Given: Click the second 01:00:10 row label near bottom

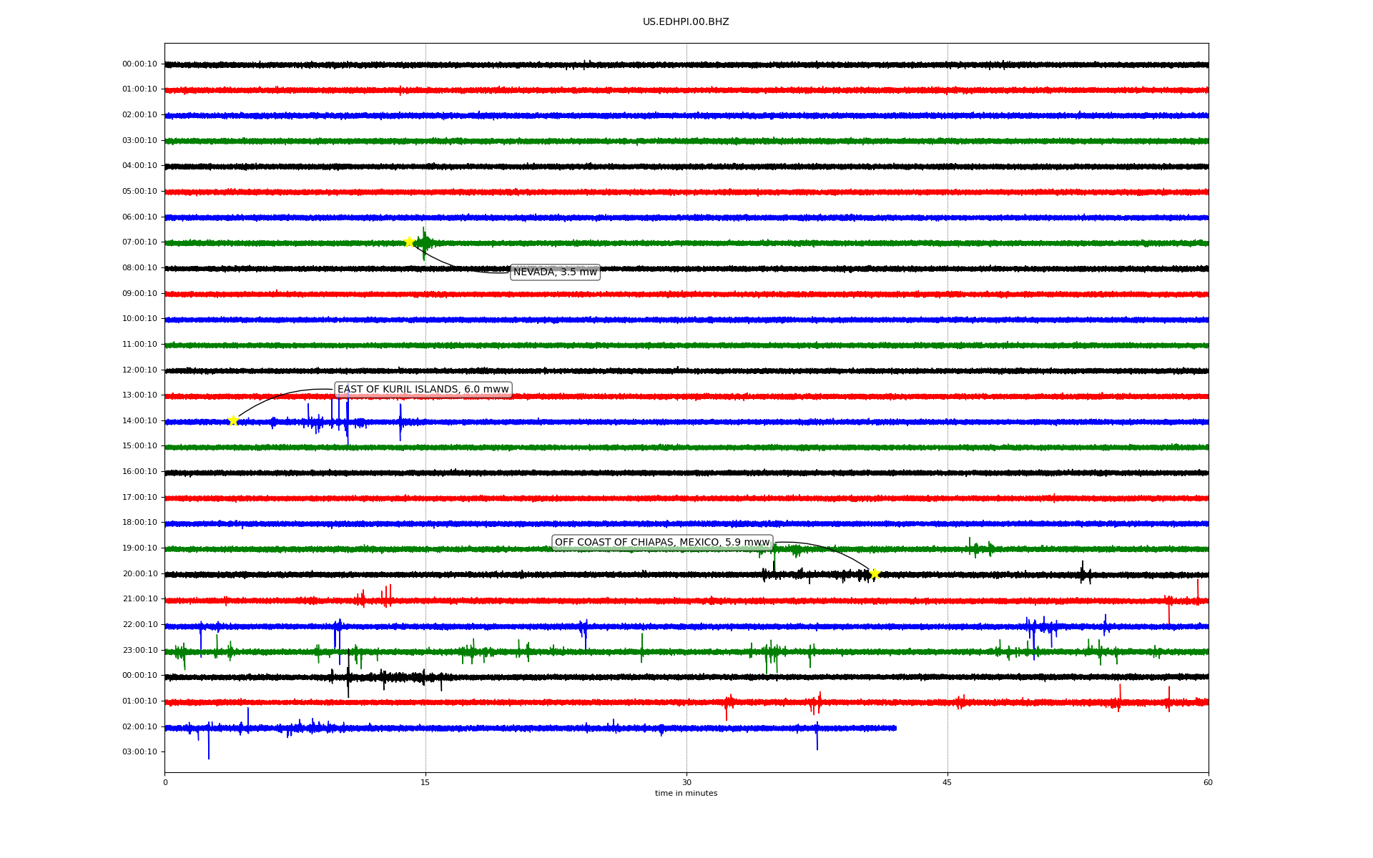Looking at the screenshot, I should [139, 701].
